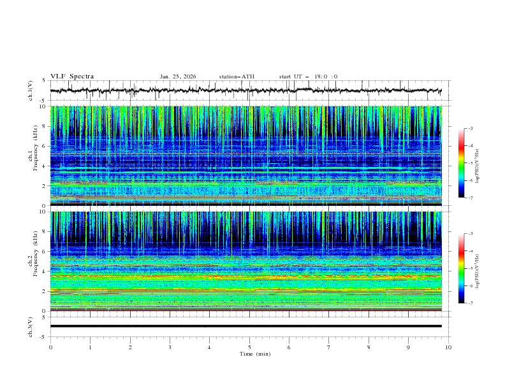Click the ch.1 spectrogram panel

(x=245, y=155)
